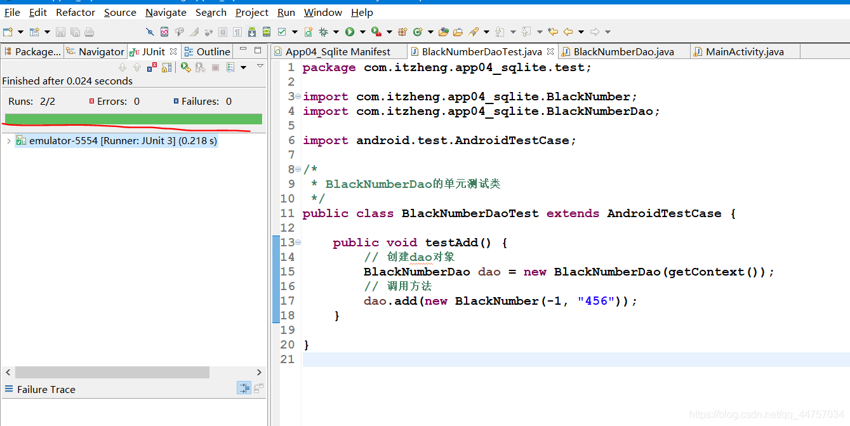
Task: Open Test Run History dropdown arrow
Action: point(243,67)
